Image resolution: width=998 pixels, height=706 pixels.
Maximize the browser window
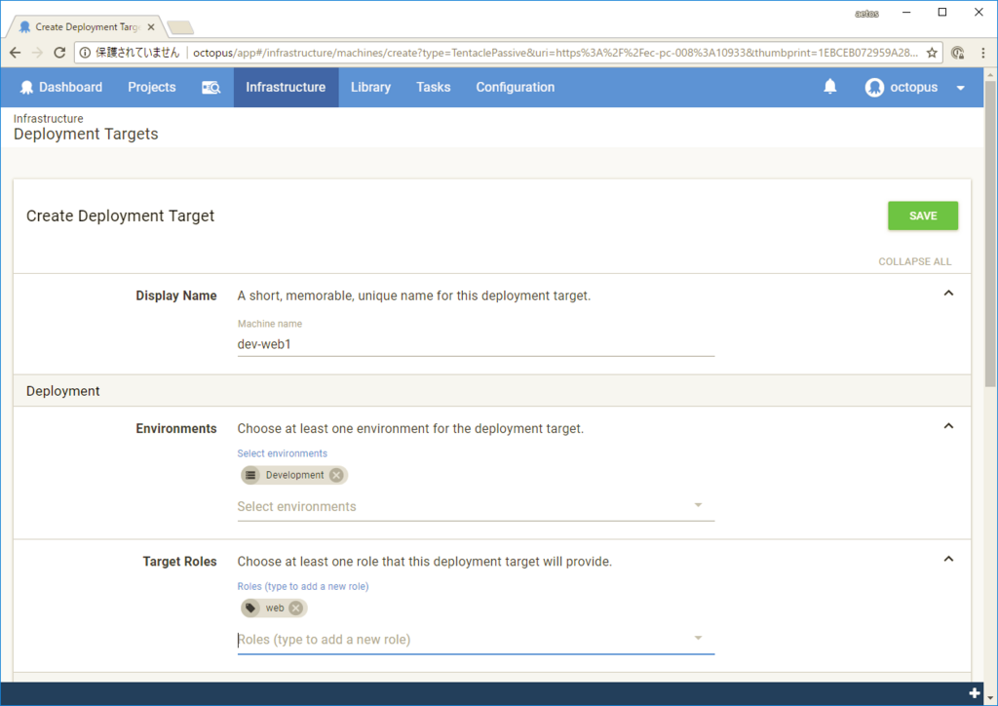[x=942, y=12]
